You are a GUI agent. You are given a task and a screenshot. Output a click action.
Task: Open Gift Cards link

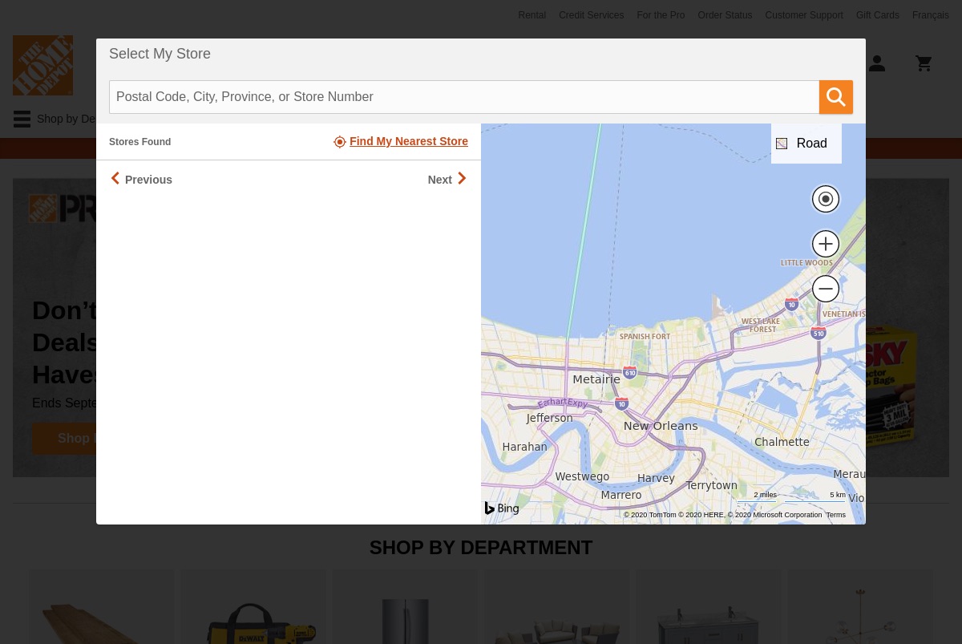point(878,15)
